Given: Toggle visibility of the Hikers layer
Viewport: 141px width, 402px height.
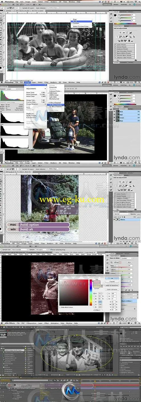Looking at the screenshot, I should point(114,219).
